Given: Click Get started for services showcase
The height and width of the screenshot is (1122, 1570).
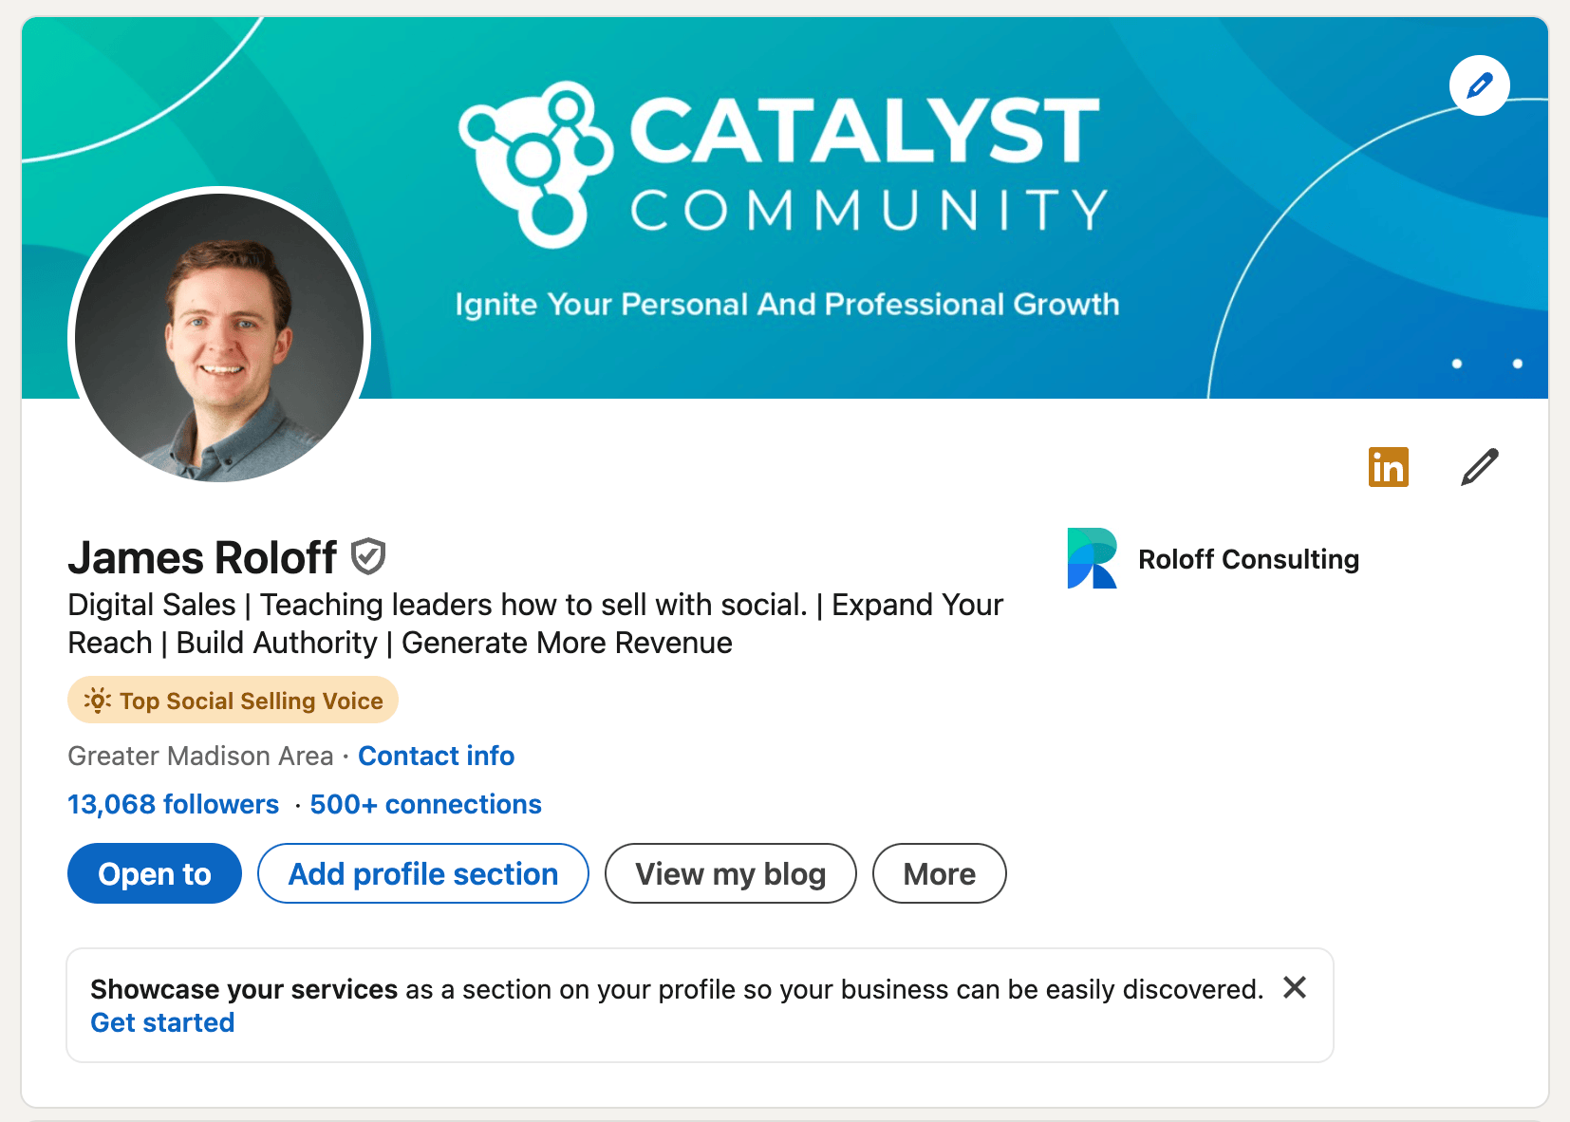Looking at the screenshot, I should point(162,1022).
